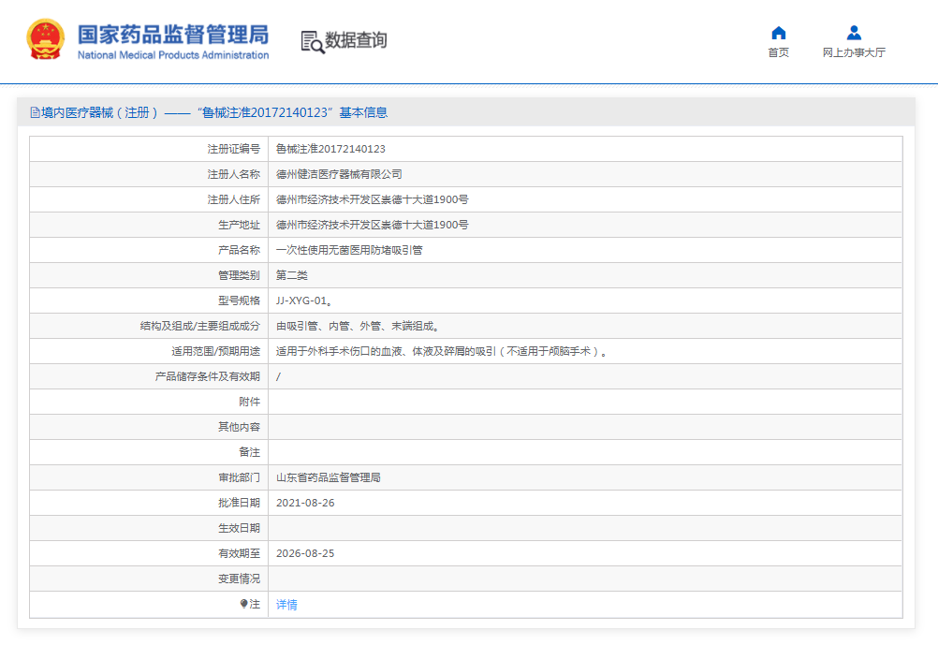Viewport: 938px width, 645px height.
Task: Click the 批准日期 label
Action: [x=240, y=503]
